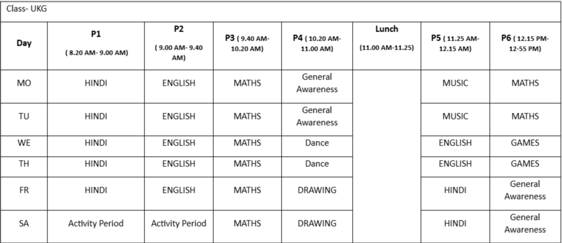Click the SA day row label

point(24,224)
